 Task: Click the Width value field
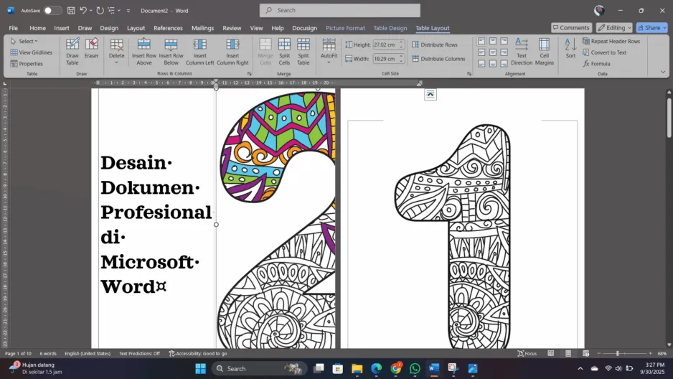385,59
